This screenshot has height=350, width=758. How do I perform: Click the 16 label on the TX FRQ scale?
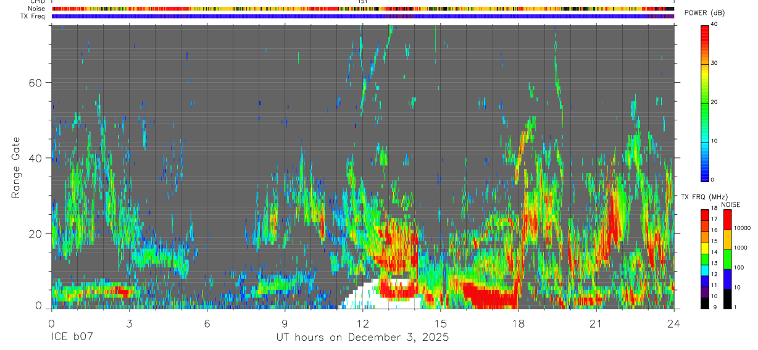pos(714,230)
